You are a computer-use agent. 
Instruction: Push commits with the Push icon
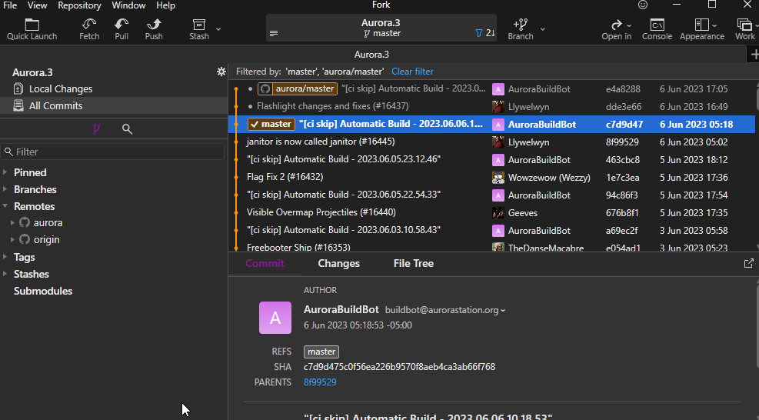coord(154,29)
